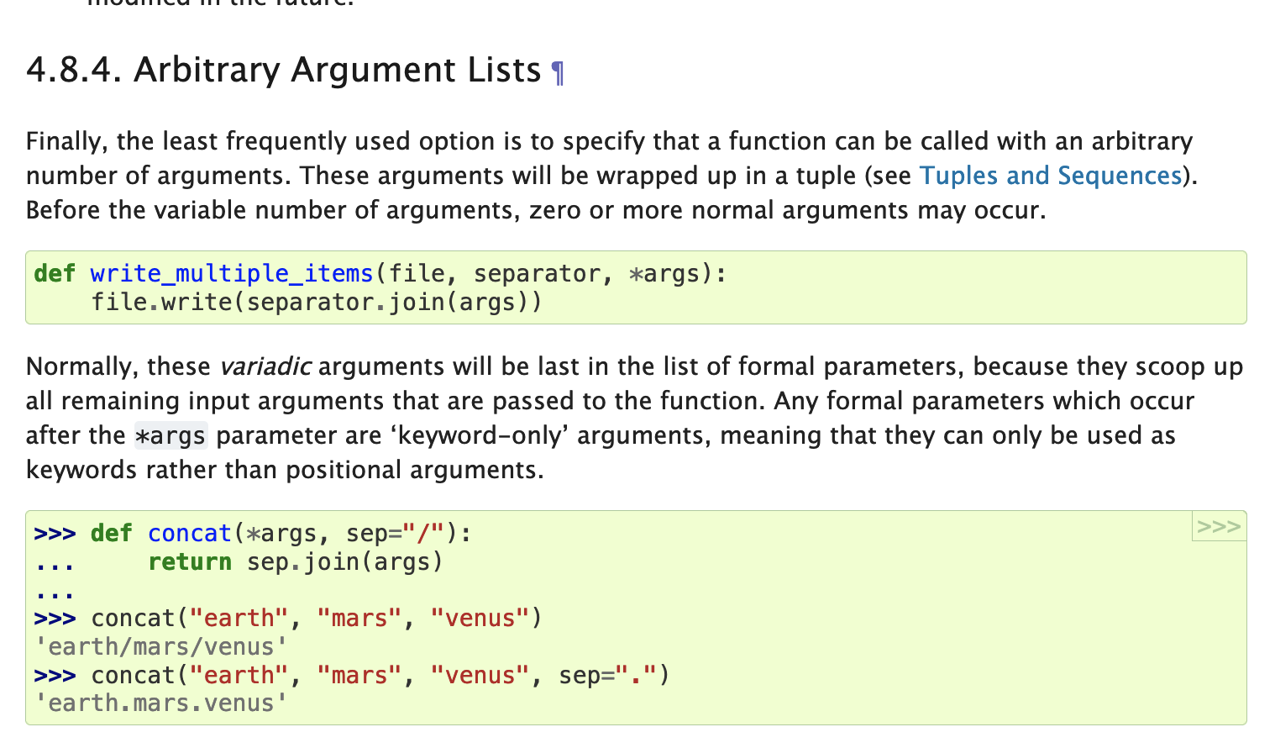Click the italic word 'variadic'
Screen dimensions: 1275x748
265,367
